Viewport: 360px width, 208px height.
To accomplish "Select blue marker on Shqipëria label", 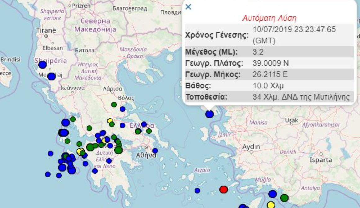I will point(43,65).
